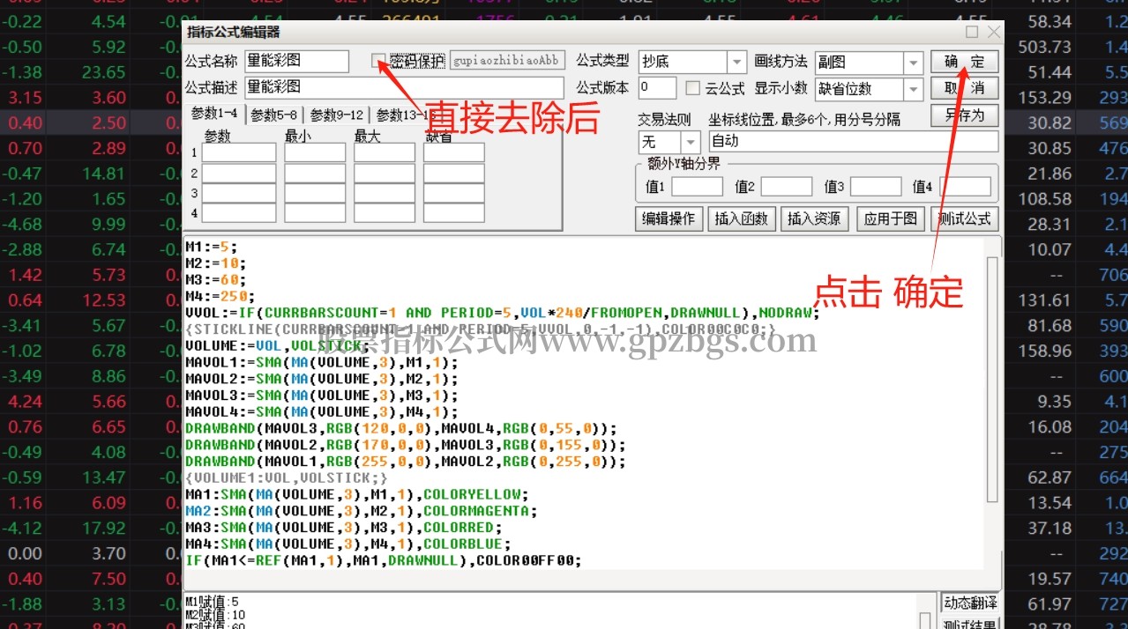Image resolution: width=1128 pixels, height=629 pixels.
Task: Click the 缺省 field in parameter row 4
Action: point(454,213)
